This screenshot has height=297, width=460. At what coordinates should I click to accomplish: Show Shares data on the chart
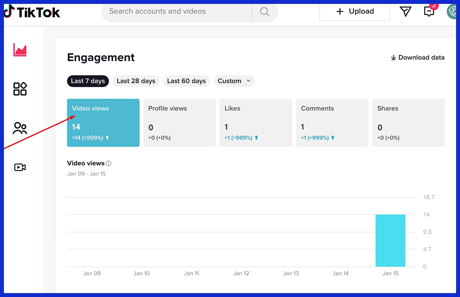(408, 122)
